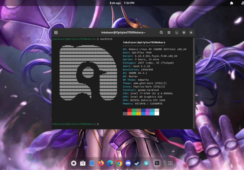Click the terminal title 'inkaluxor@Optiplex7050Nobara:~'
The width and height of the screenshot is (244, 170).
(123, 32)
